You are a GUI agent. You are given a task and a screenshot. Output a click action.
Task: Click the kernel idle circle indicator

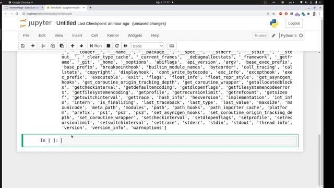(301, 36)
